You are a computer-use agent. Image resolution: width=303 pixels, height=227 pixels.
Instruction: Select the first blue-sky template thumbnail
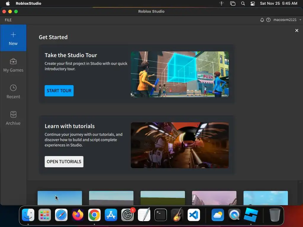pos(60,198)
